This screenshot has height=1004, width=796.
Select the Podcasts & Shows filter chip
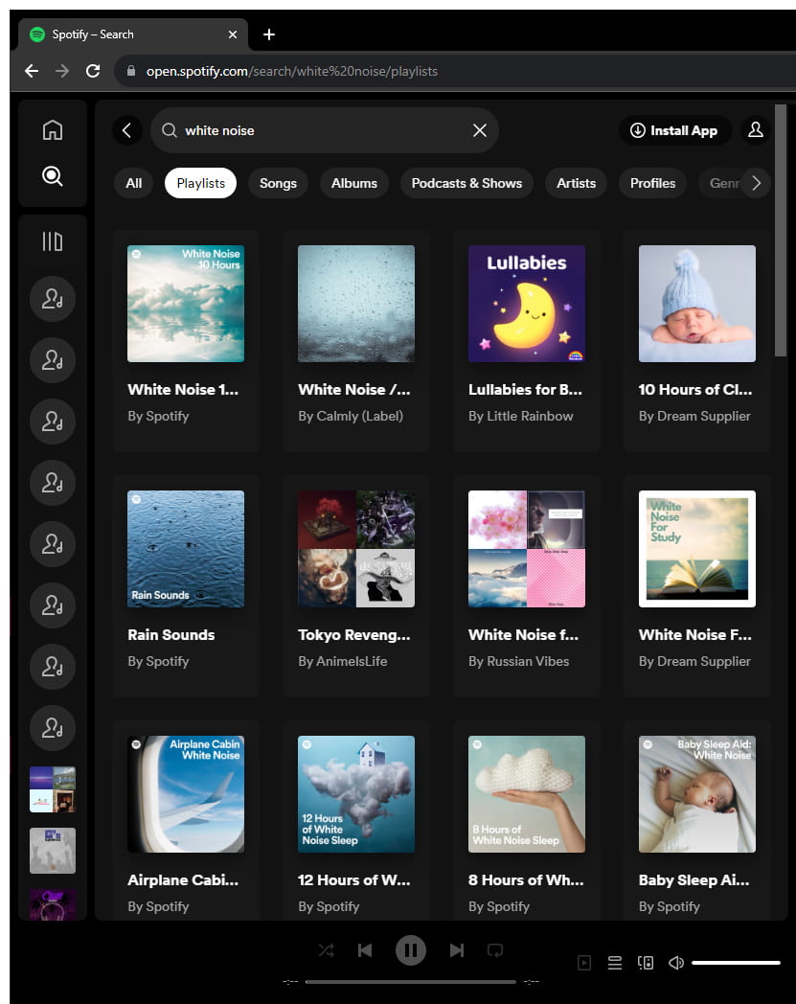pyautogui.click(x=466, y=183)
